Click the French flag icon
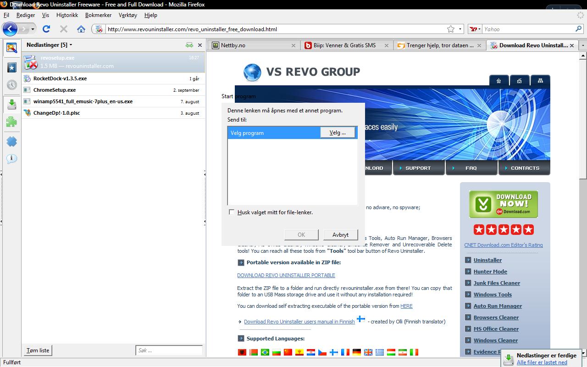Screen dimensions: 587x367 (x=345, y=352)
